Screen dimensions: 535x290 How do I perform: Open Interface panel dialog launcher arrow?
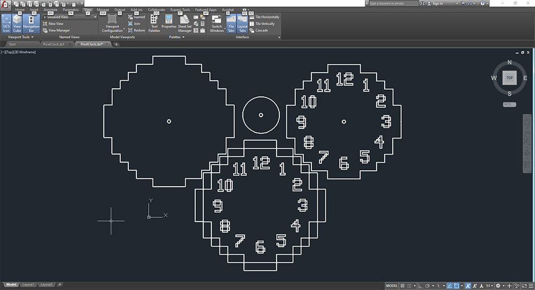(x=279, y=37)
